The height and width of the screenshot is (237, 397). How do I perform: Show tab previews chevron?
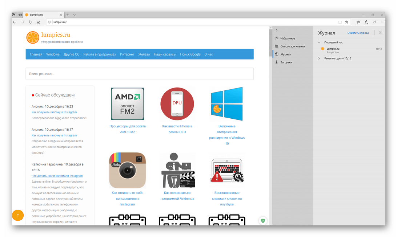[x=74, y=15]
